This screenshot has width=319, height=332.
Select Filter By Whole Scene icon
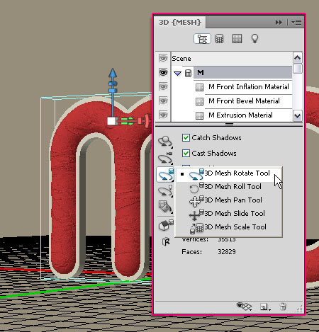[202, 39]
